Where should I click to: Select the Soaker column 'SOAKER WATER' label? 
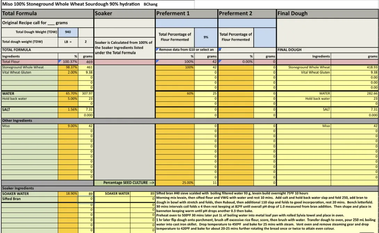(x=112, y=194)
